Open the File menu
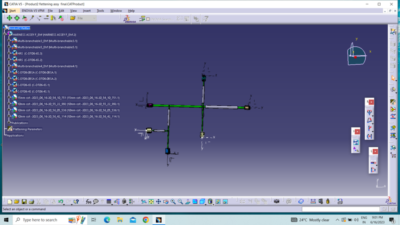 point(50,10)
